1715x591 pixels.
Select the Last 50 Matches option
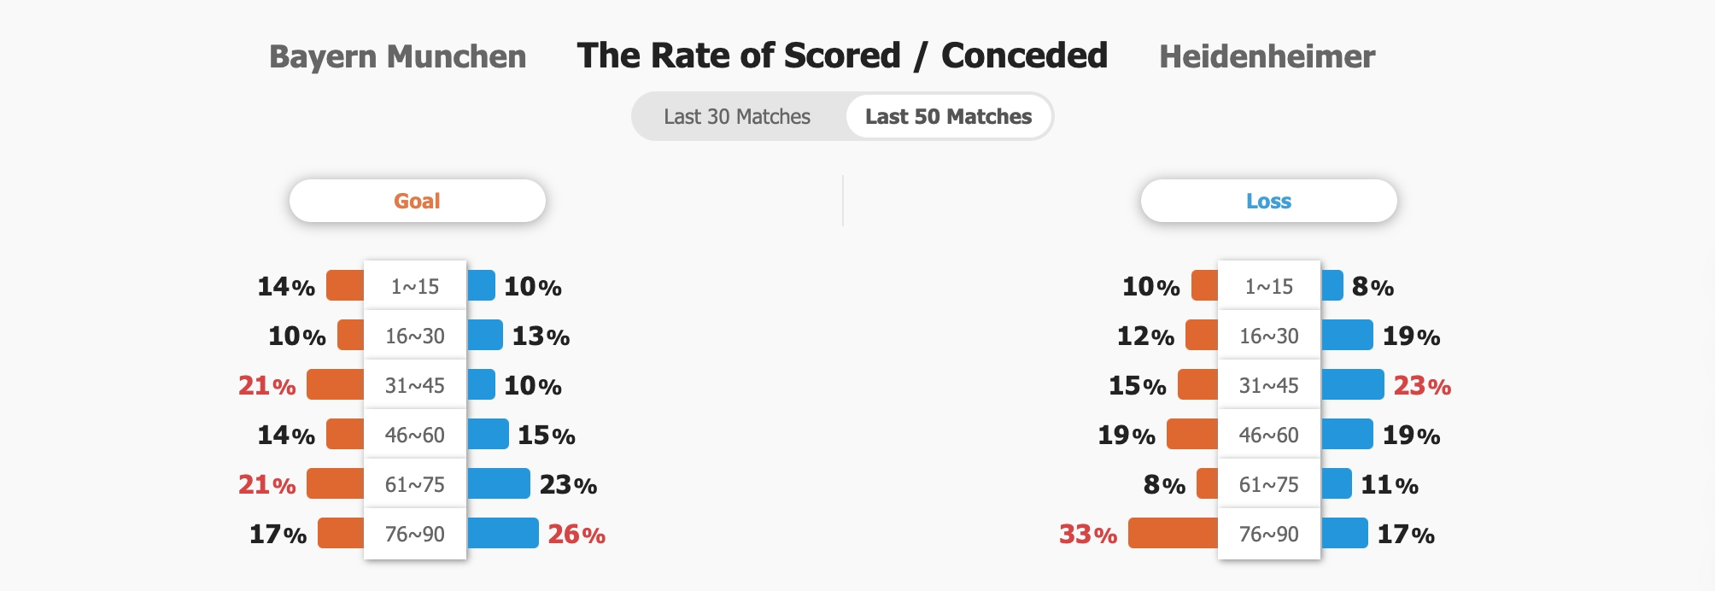[948, 117]
